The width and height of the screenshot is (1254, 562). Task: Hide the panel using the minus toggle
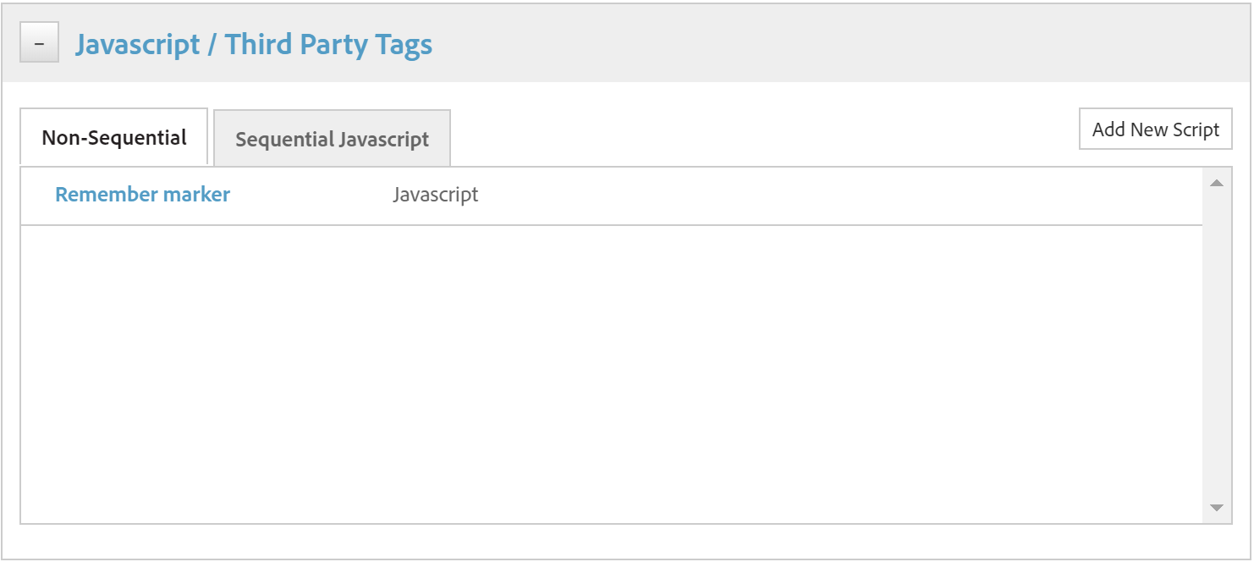pyautogui.click(x=39, y=42)
